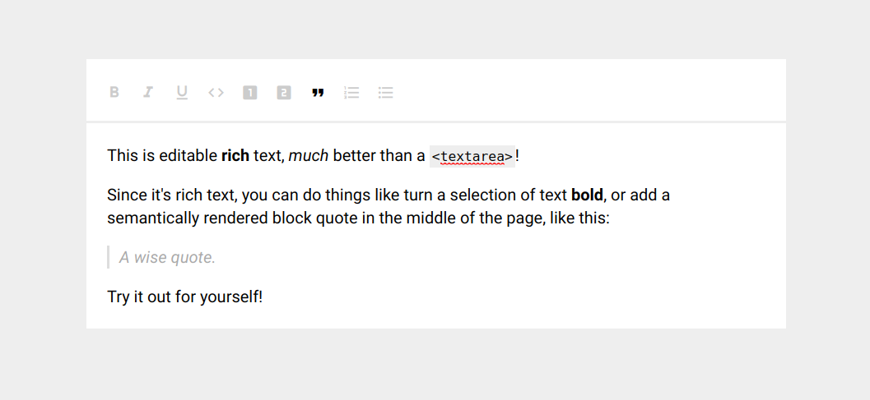Place cursor in "A wise quote." blockquote
This screenshot has height=400, width=870.
click(x=167, y=258)
